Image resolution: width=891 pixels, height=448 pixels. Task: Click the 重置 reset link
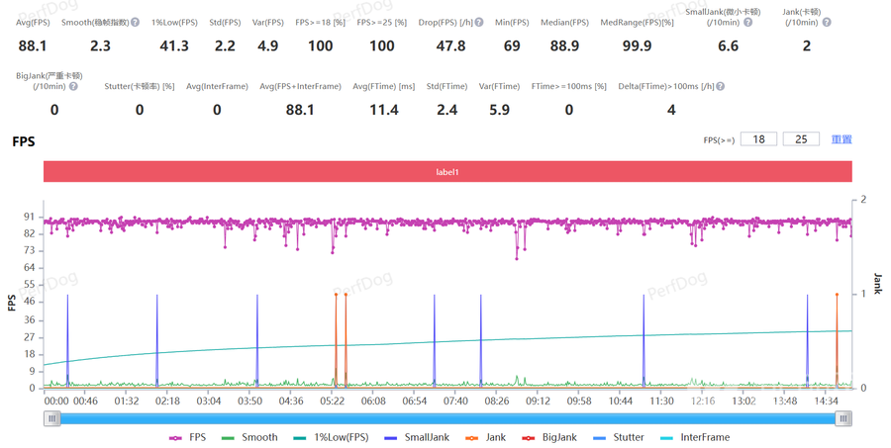coord(841,139)
